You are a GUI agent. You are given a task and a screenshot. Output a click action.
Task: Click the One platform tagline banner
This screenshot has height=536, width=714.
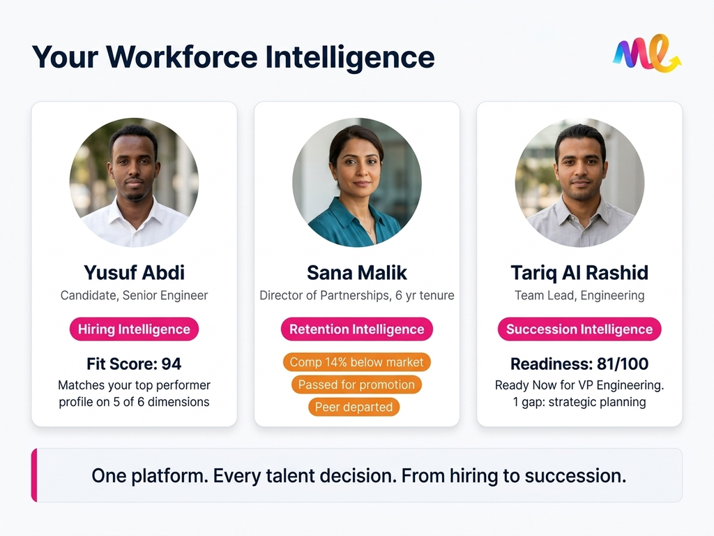click(x=358, y=476)
